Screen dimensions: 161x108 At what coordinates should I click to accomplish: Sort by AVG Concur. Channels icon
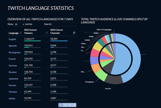coord(74,33)
